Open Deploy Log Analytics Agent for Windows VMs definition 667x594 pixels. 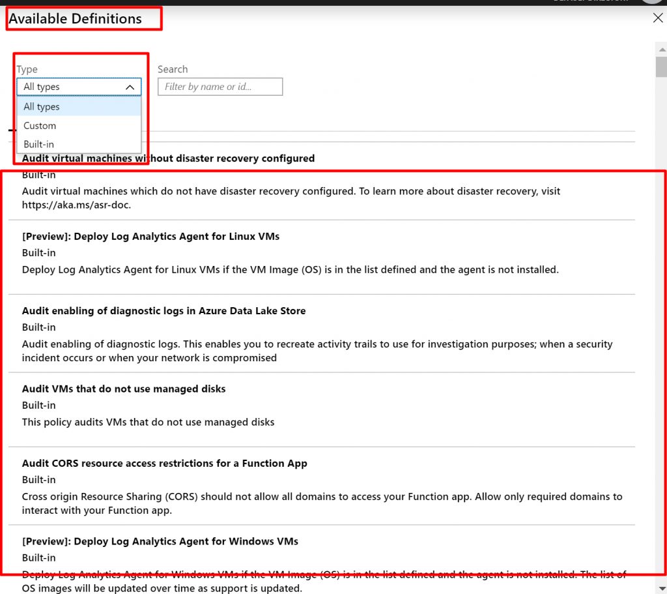pos(160,541)
